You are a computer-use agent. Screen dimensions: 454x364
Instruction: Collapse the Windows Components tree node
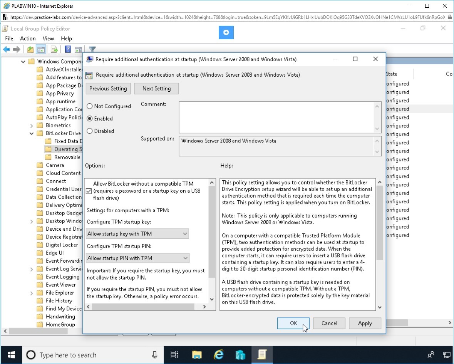pyautogui.click(x=23, y=61)
